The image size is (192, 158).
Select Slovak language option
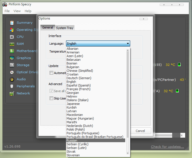[96, 151]
